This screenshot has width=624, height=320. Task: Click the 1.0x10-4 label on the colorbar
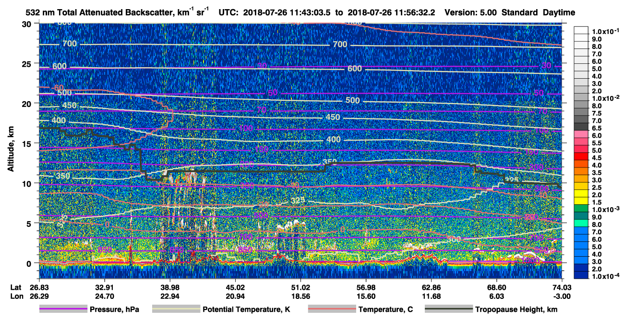pos(605,277)
